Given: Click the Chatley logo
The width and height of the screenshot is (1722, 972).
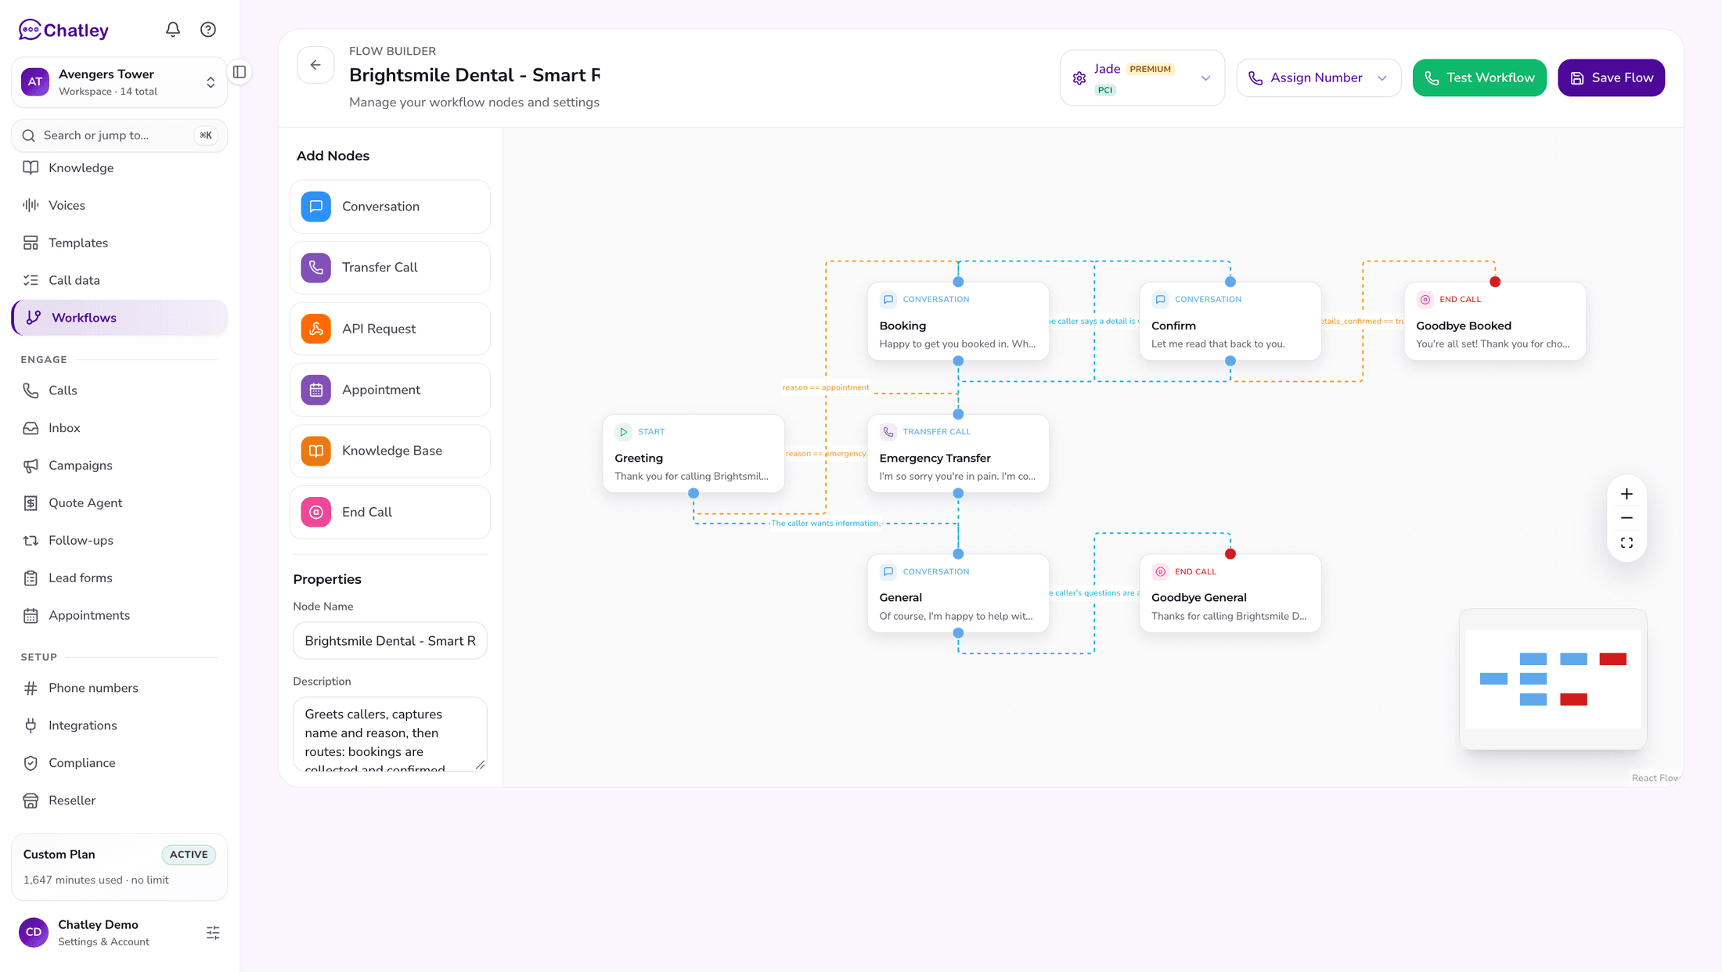Looking at the screenshot, I should click(x=63, y=30).
